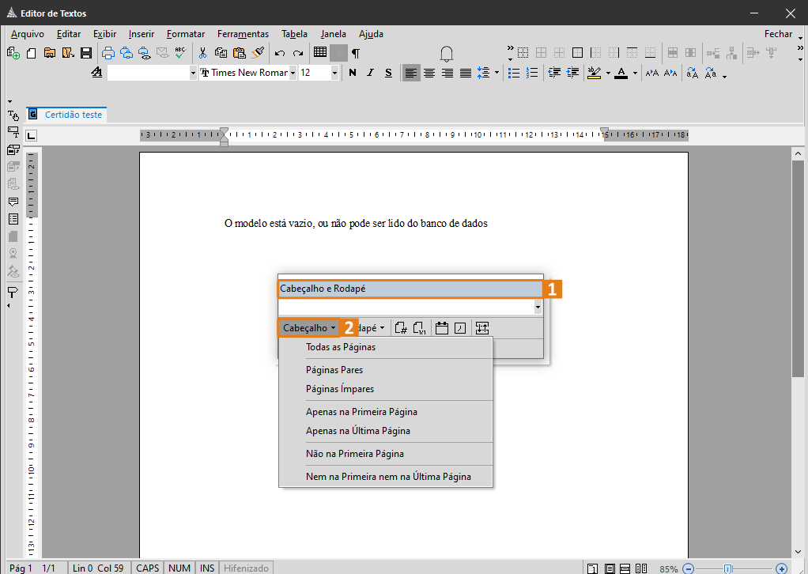The image size is (808, 574).
Task: Click the decrease indent icon
Action: [x=554, y=74]
